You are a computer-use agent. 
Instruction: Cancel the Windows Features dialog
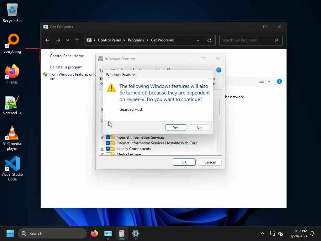coord(210,162)
